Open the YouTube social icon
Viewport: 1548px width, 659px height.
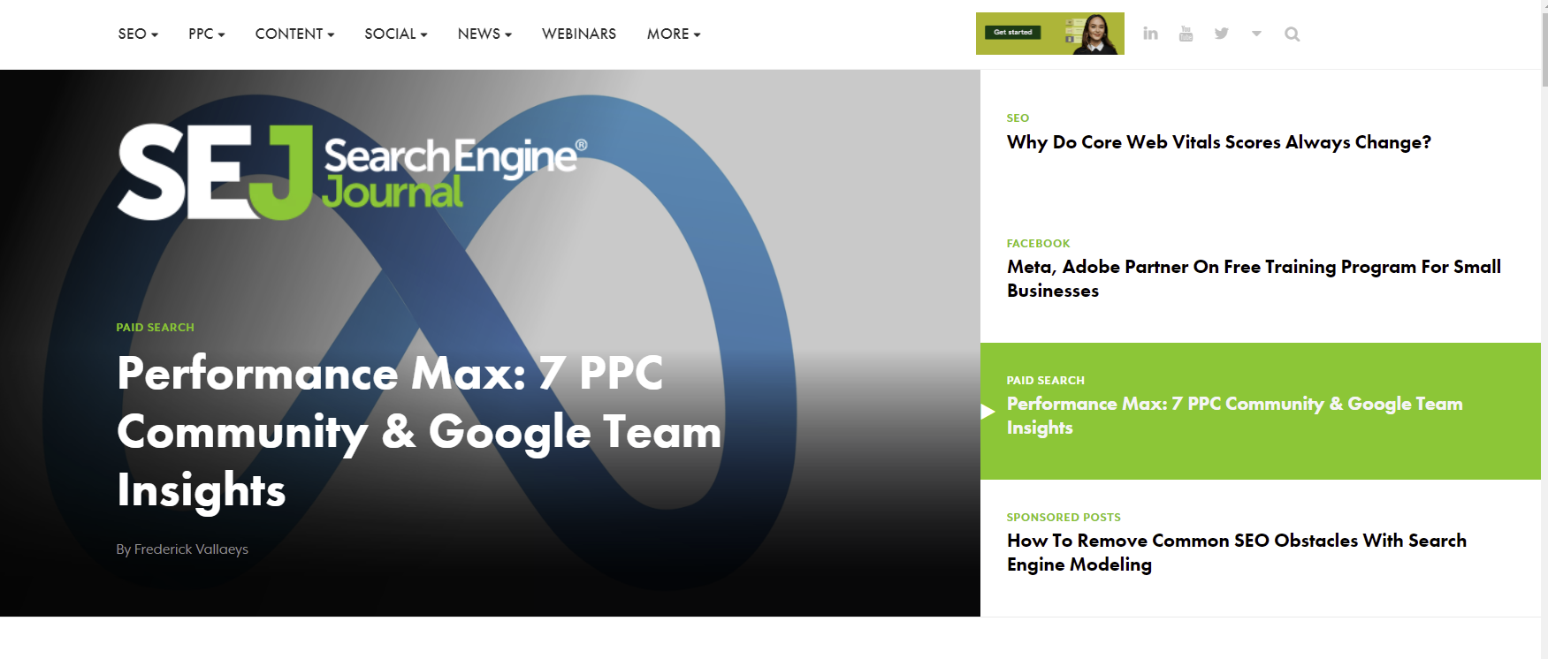coord(1186,34)
